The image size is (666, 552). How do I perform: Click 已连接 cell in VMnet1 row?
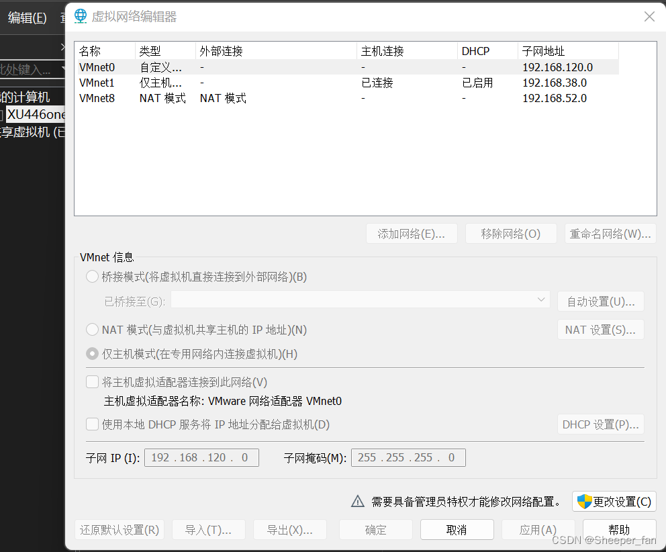[377, 83]
